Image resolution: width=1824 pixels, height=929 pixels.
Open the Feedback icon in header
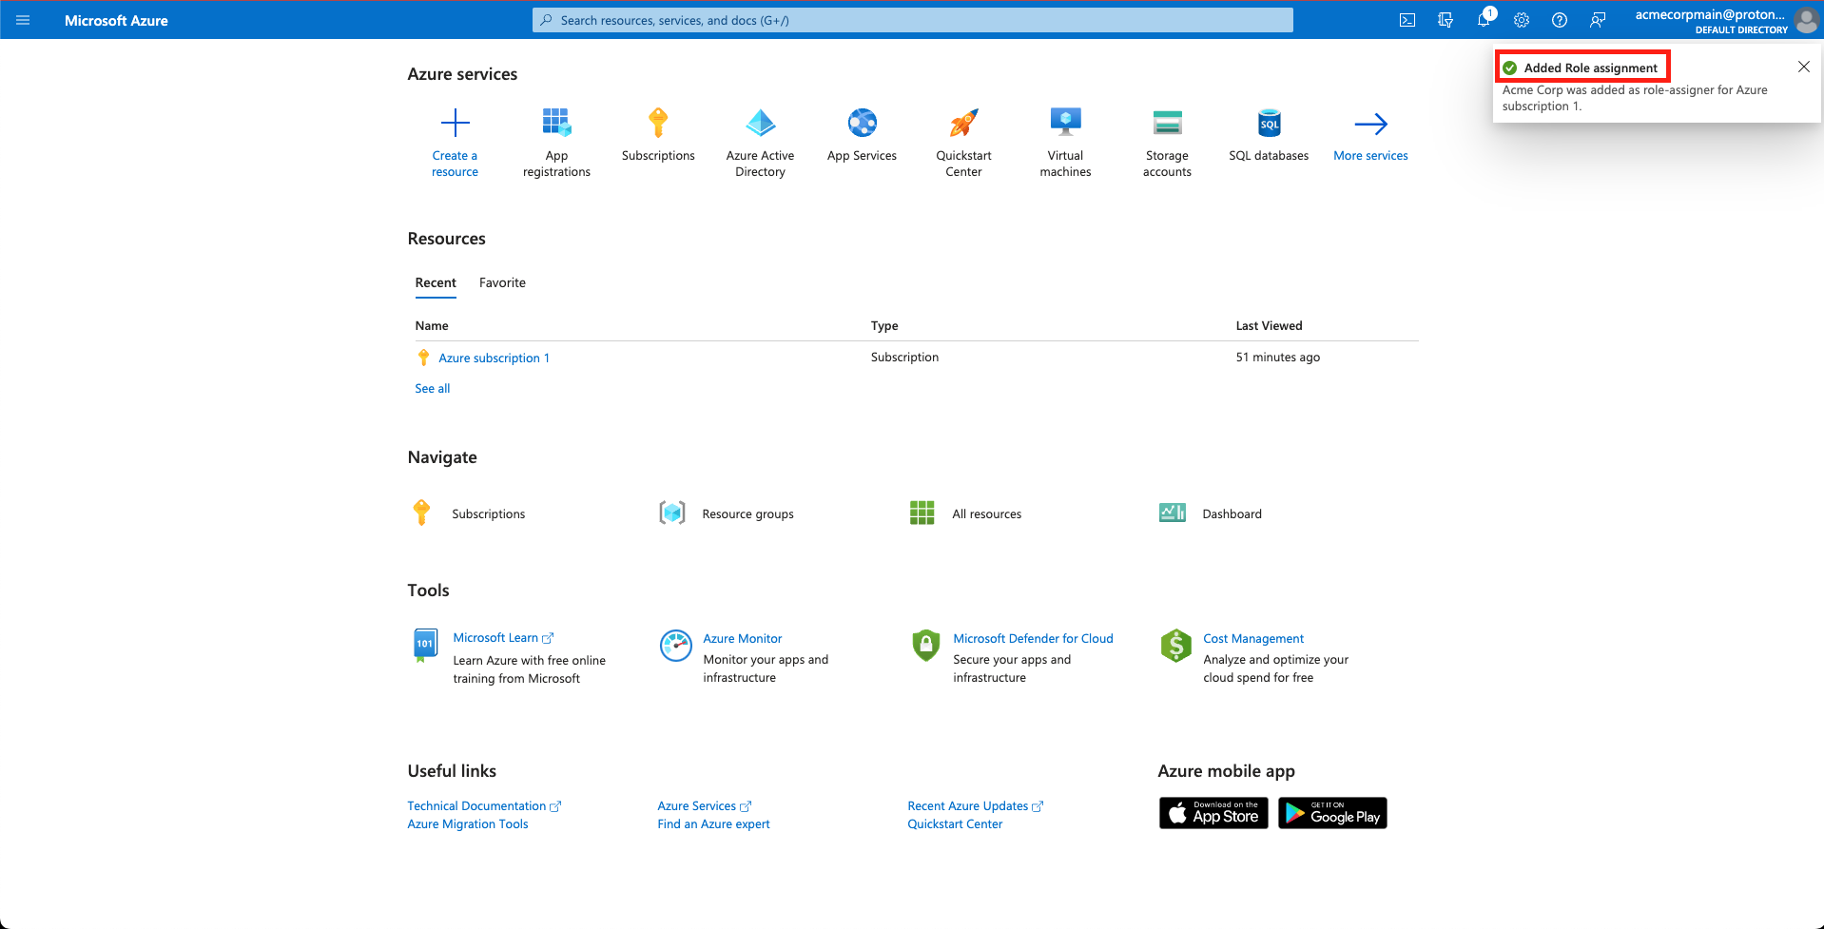[1598, 20]
